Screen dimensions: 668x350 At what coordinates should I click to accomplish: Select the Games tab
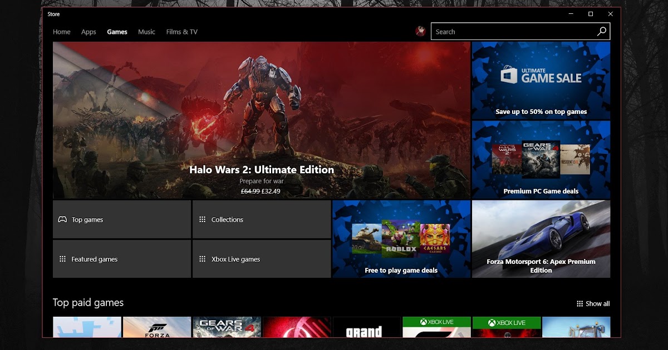[x=117, y=32]
